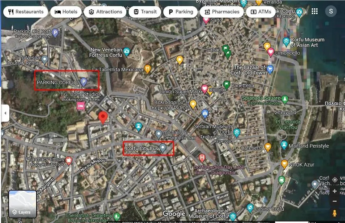Click the New Venetian Fortress camera marker
The width and height of the screenshot is (345, 223).
[x=126, y=52]
